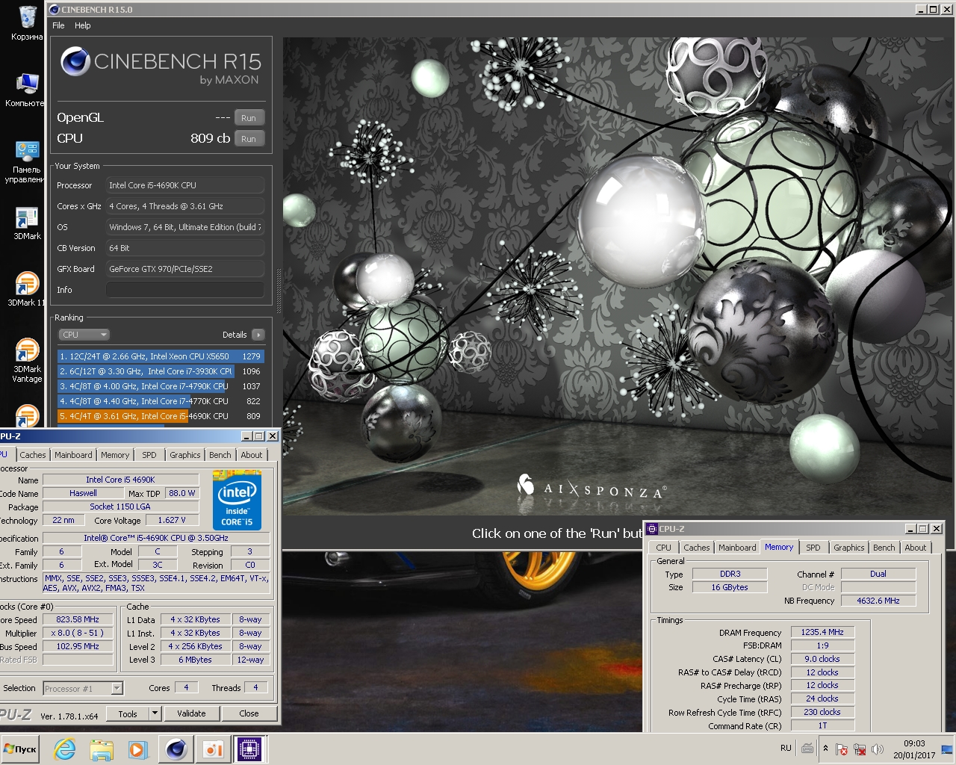
Task: Open the File menu in Cinebench
Action: (58, 25)
